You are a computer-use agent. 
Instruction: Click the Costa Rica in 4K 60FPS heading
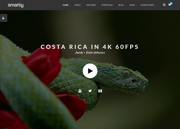(x=90, y=47)
